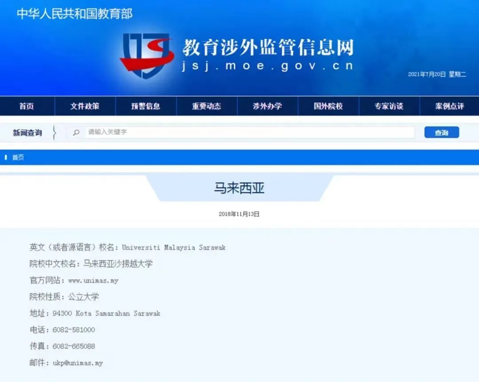Click the 查询 search button
Image resolution: width=479 pixels, height=382 pixels.
click(x=442, y=132)
